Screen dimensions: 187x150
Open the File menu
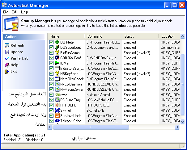(x=6, y=12)
